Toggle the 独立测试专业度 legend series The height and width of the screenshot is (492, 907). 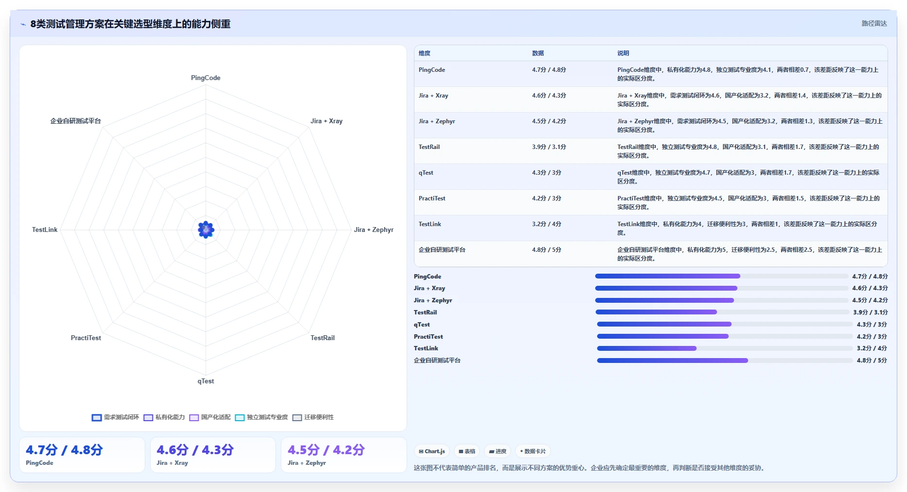click(x=261, y=417)
